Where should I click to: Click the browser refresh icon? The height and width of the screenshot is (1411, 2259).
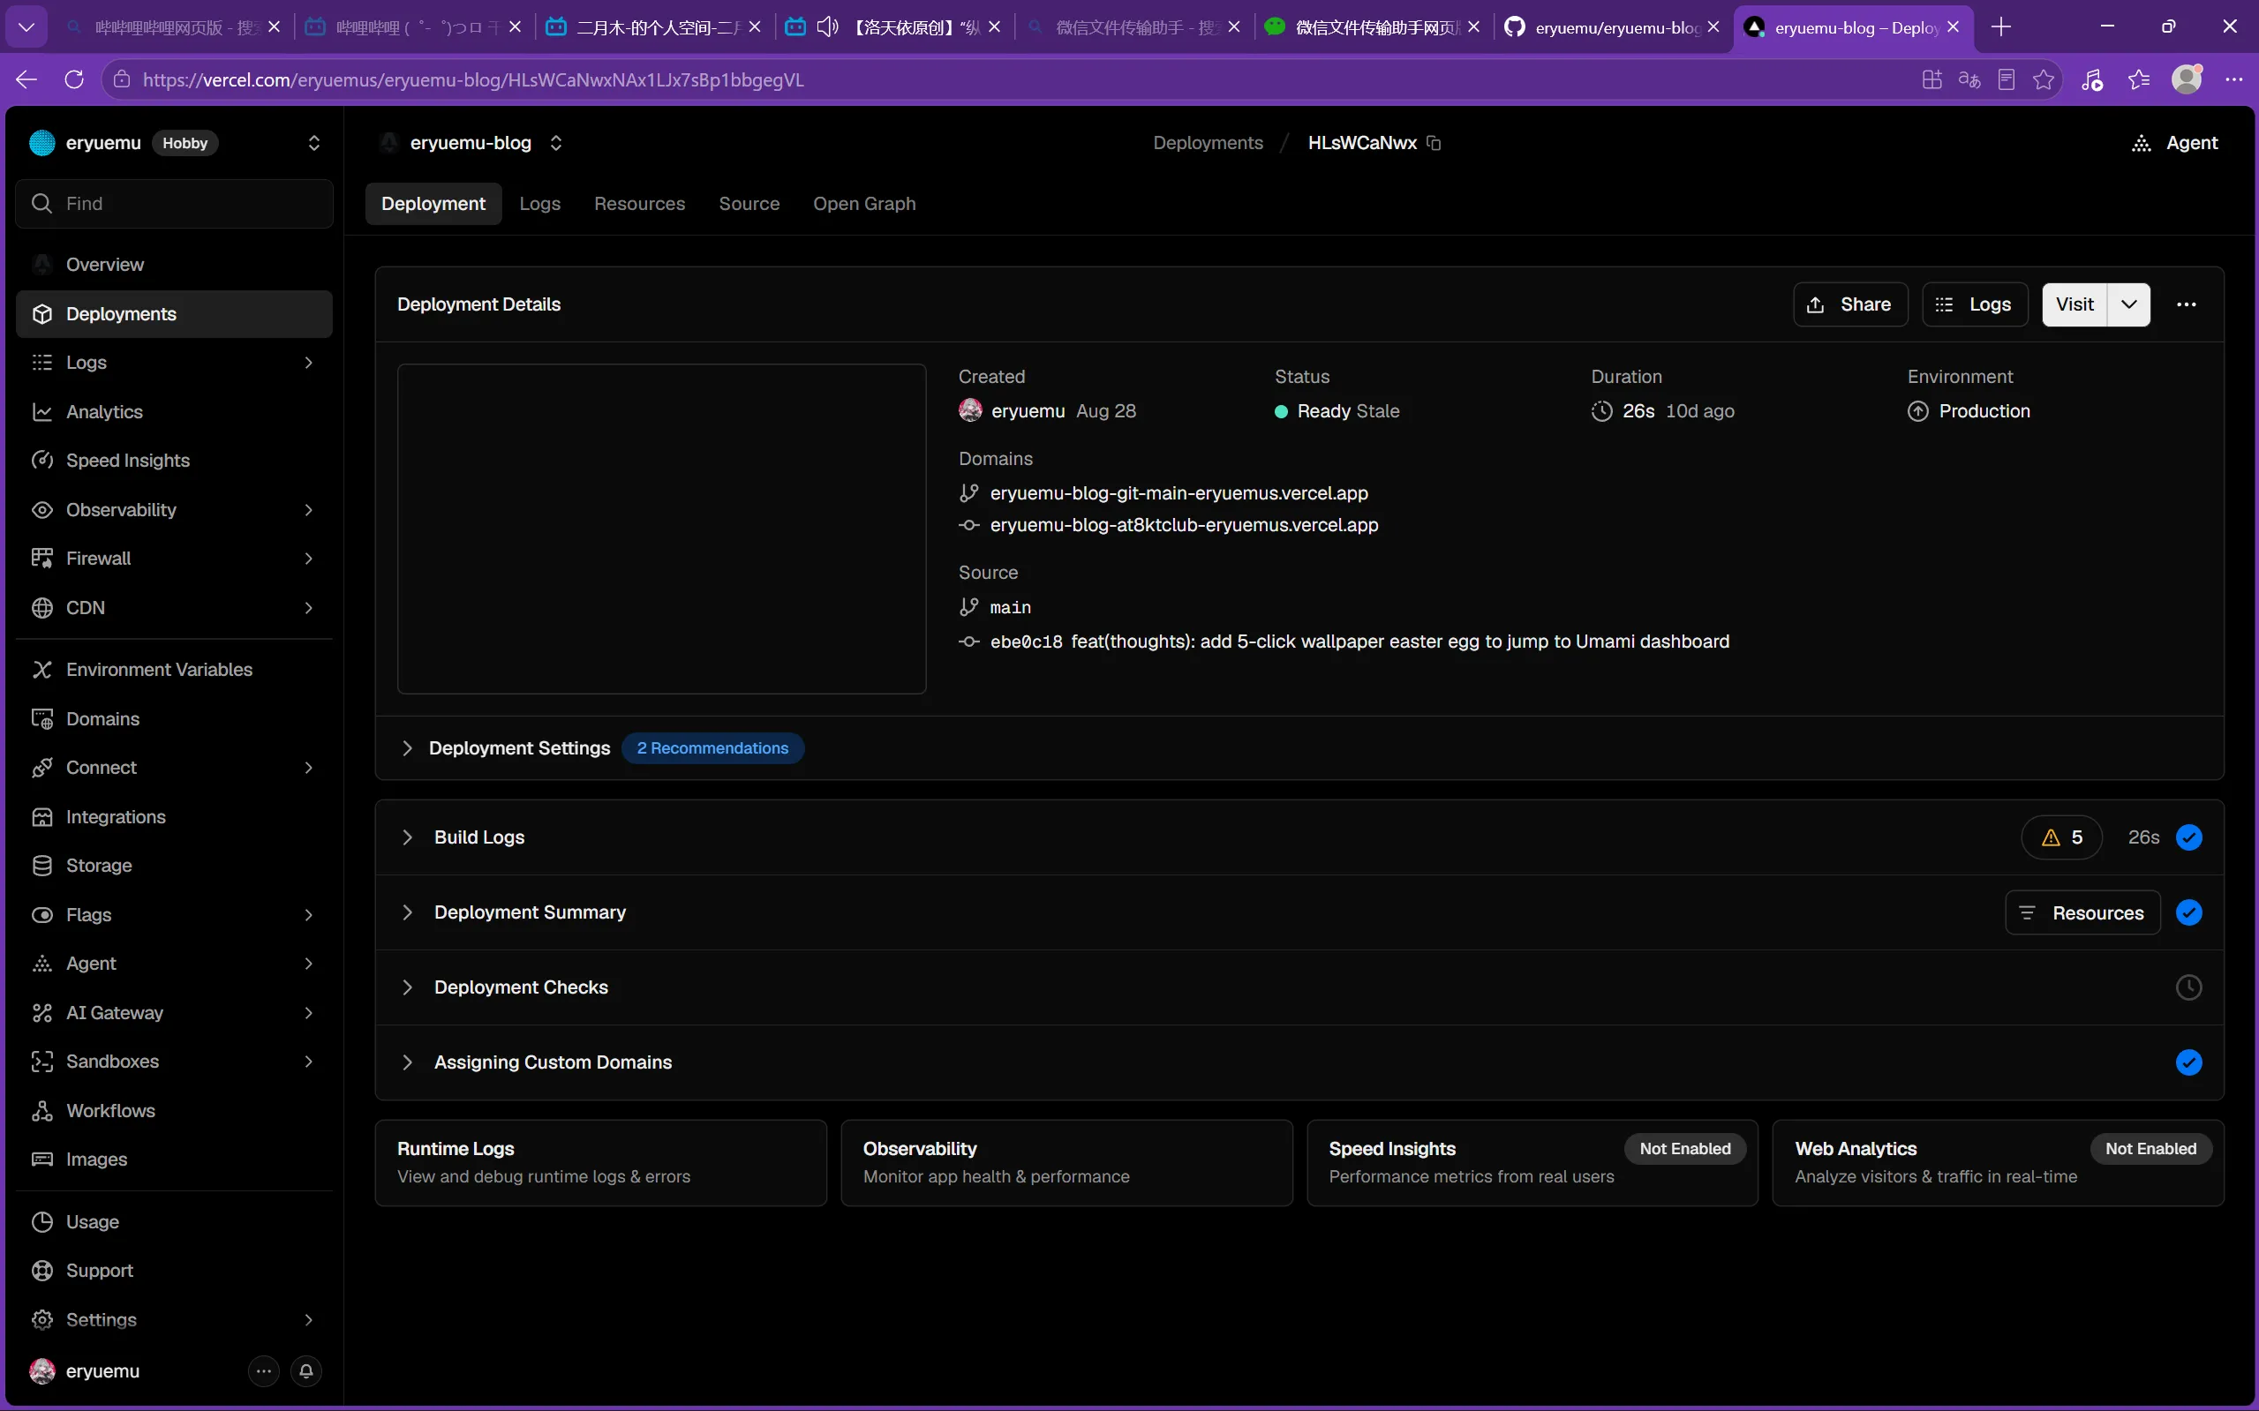(75, 79)
